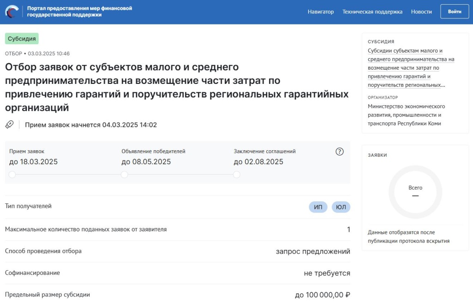Click the selection heading title text
This screenshot has width=473, height=302.
177,87
